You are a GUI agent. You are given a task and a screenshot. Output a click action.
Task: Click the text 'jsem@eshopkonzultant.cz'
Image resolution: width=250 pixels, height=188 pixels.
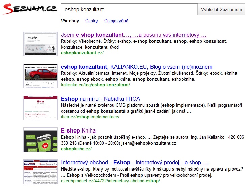point(149,143)
